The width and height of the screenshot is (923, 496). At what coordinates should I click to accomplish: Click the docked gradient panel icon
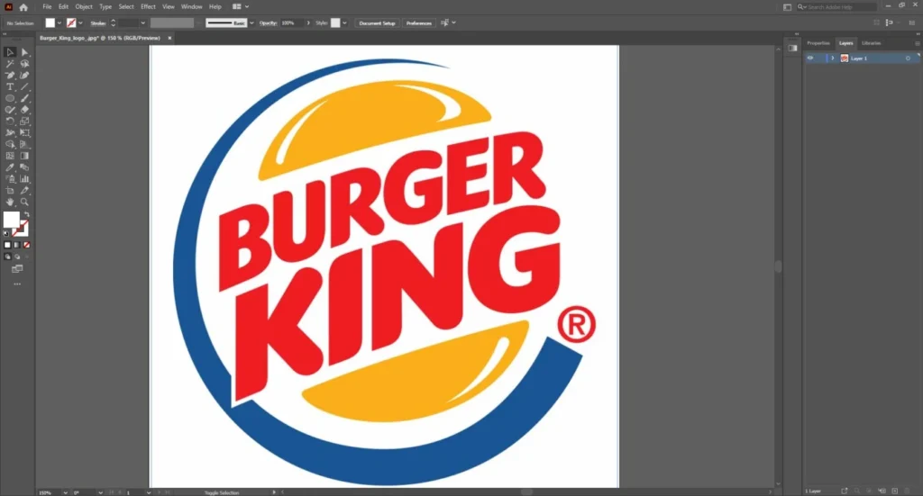[x=793, y=49]
